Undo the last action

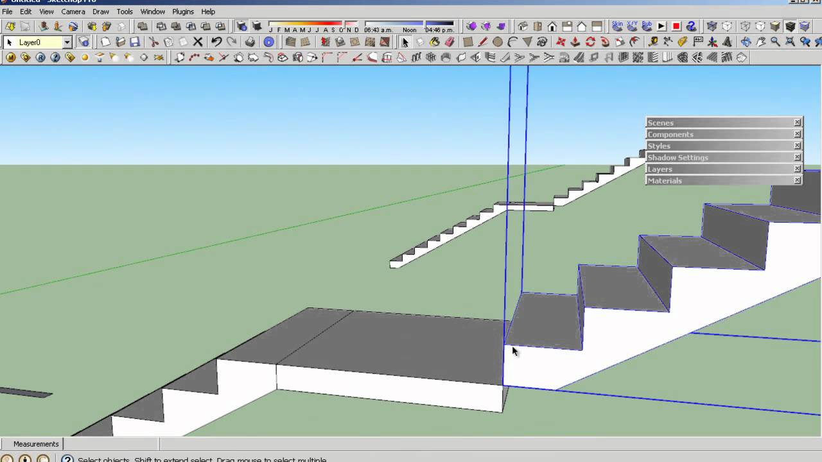[x=216, y=42]
